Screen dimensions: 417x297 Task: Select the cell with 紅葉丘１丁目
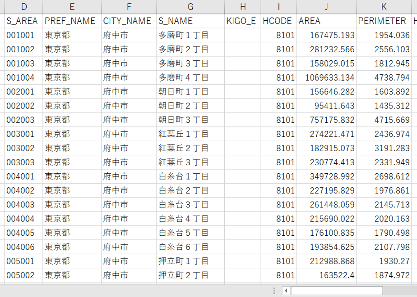[190, 134]
